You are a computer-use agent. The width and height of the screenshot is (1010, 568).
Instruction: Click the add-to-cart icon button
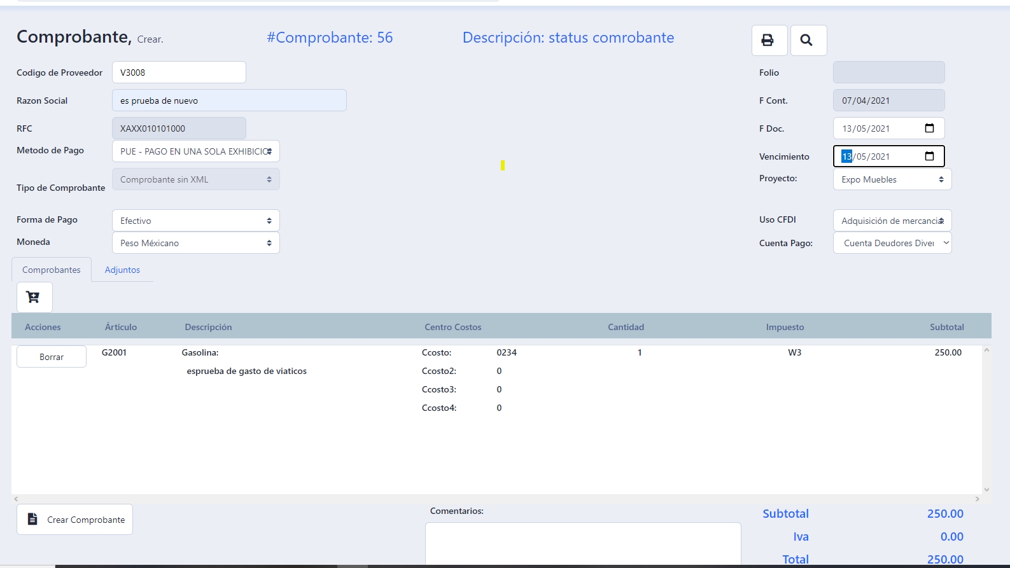[34, 297]
